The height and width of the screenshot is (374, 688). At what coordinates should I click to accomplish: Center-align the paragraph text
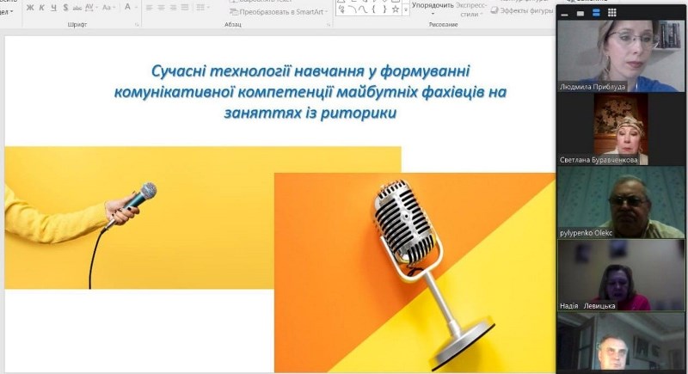click(161, 8)
